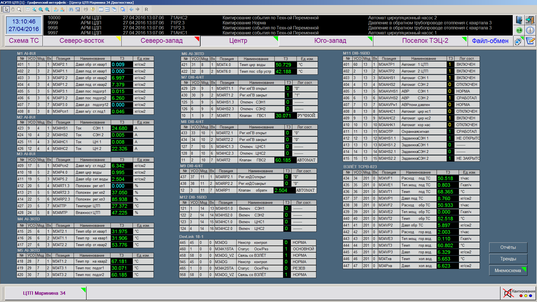Click the Квитирование acknowledge button

click(523, 291)
